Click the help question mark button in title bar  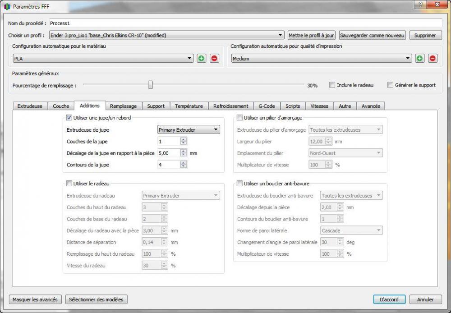[420, 5]
